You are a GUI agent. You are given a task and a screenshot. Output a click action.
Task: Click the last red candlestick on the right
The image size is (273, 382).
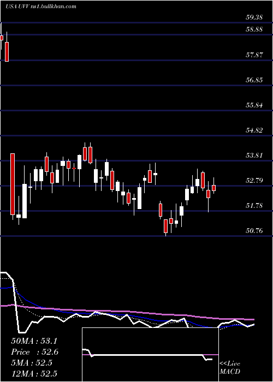(214, 188)
